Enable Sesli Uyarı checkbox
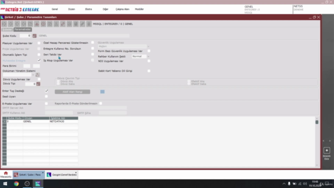Screen dimensions: 334x188 coord(46,96)
